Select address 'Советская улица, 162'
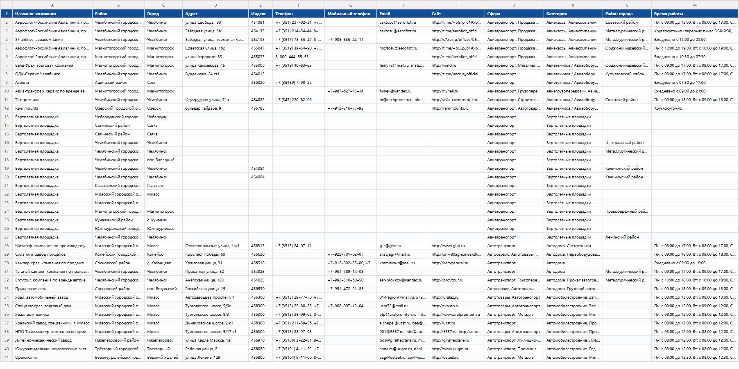 215,48
